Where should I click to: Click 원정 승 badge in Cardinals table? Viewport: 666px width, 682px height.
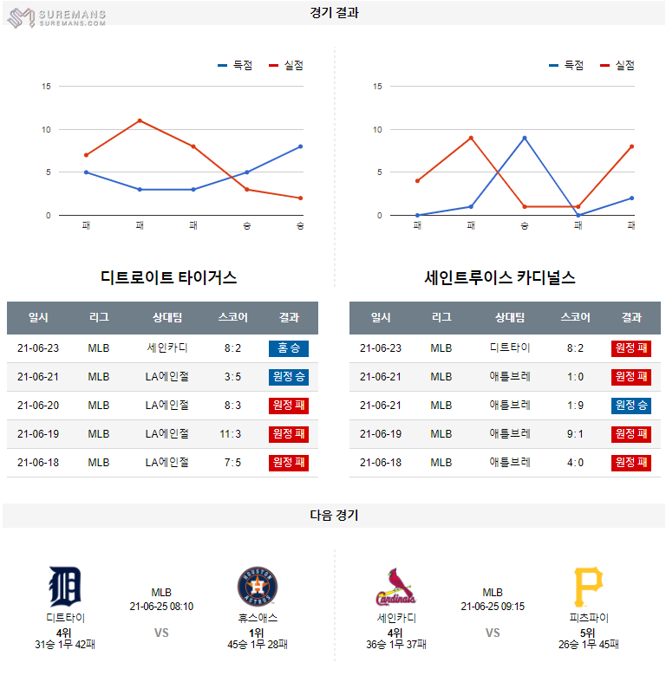click(x=631, y=406)
